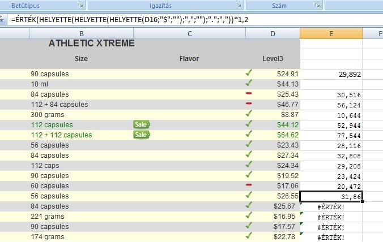Select the cell with value 10,644
The image size is (383, 242).
click(x=331, y=115)
